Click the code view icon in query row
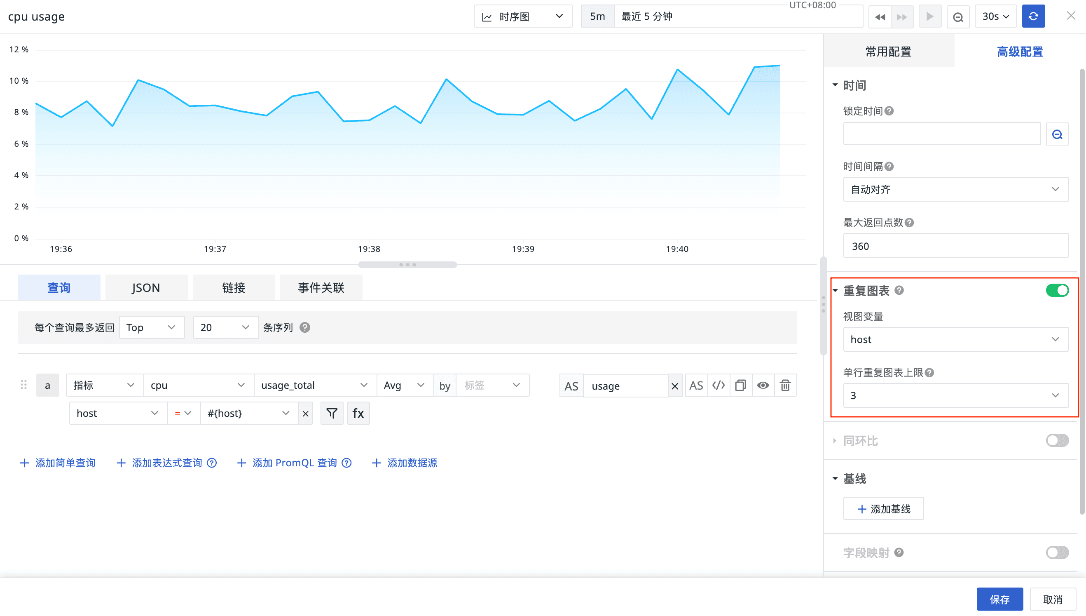The image size is (1086, 616). click(x=718, y=386)
